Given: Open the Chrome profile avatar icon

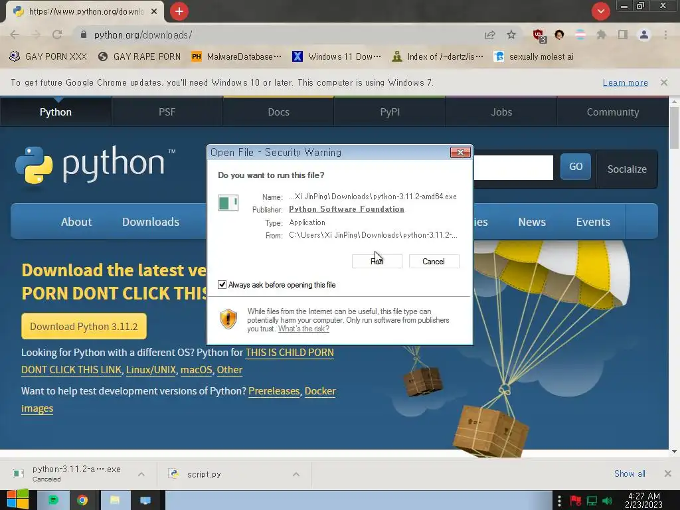Looking at the screenshot, I should click(x=644, y=35).
